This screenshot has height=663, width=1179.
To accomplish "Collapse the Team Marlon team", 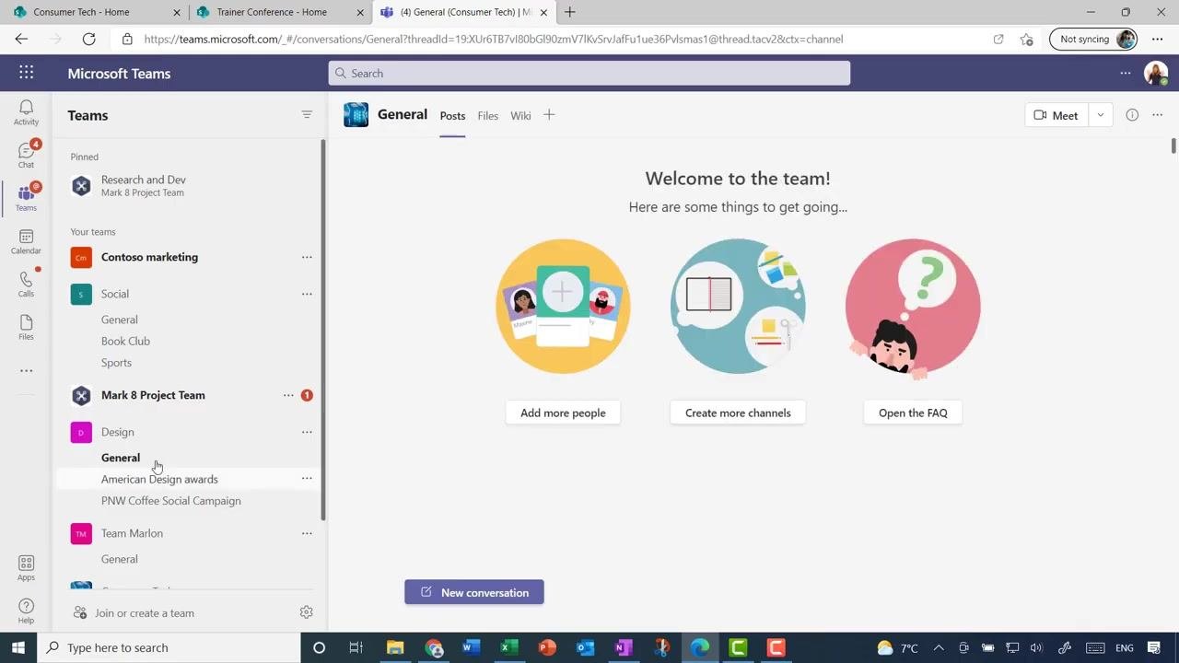I will pos(132,533).
